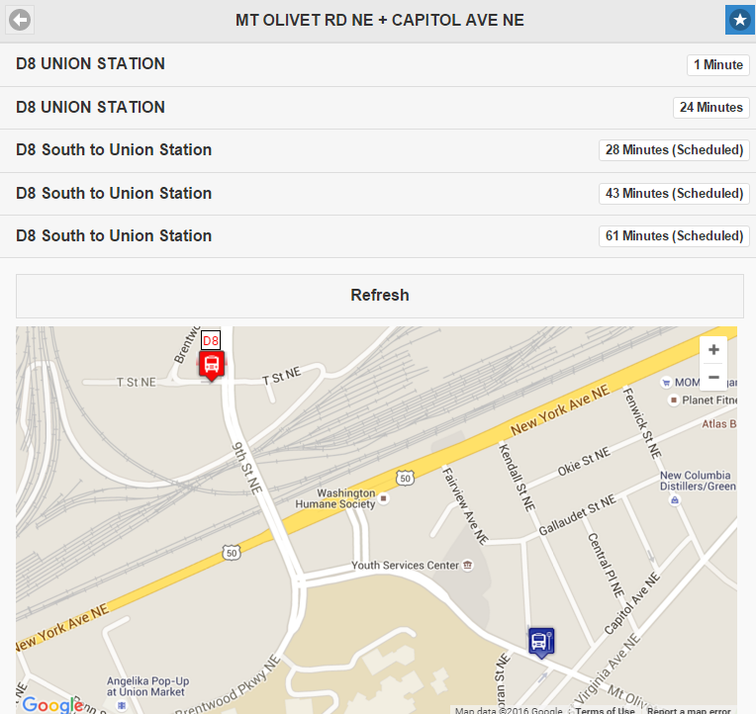The width and height of the screenshot is (756, 714).
Task: Click the Capitol Ave NE street label
Action: coord(632,603)
